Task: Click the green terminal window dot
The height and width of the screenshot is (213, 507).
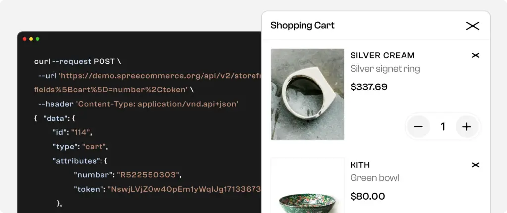Action: tap(38, 39)
